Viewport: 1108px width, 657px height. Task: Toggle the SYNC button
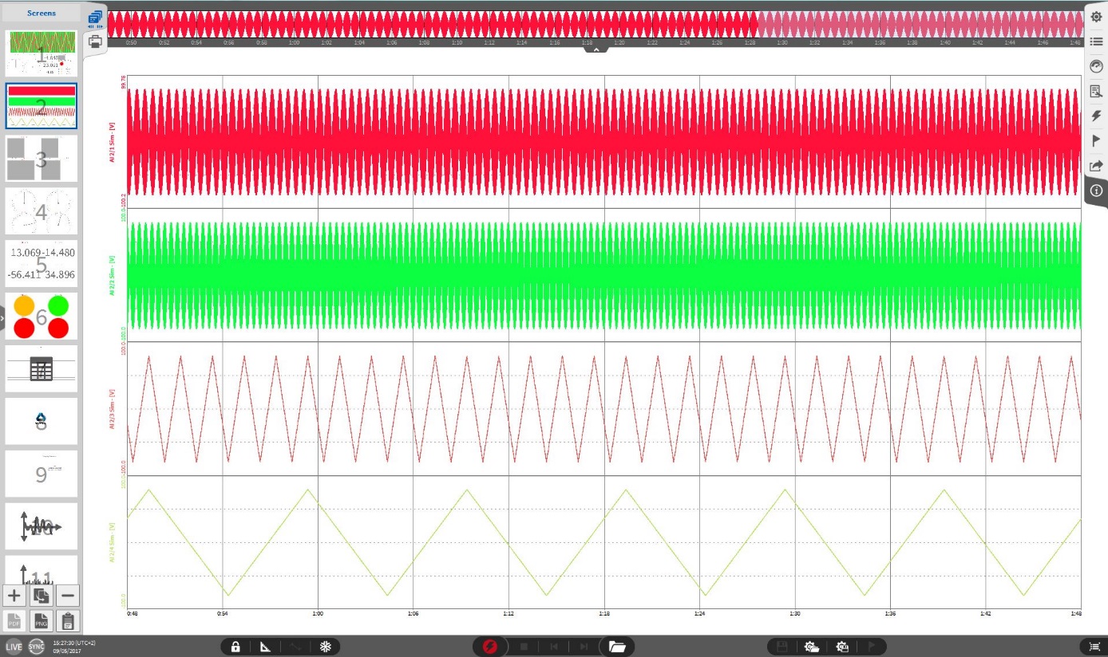pyautogui.click(x=37, y=647)
